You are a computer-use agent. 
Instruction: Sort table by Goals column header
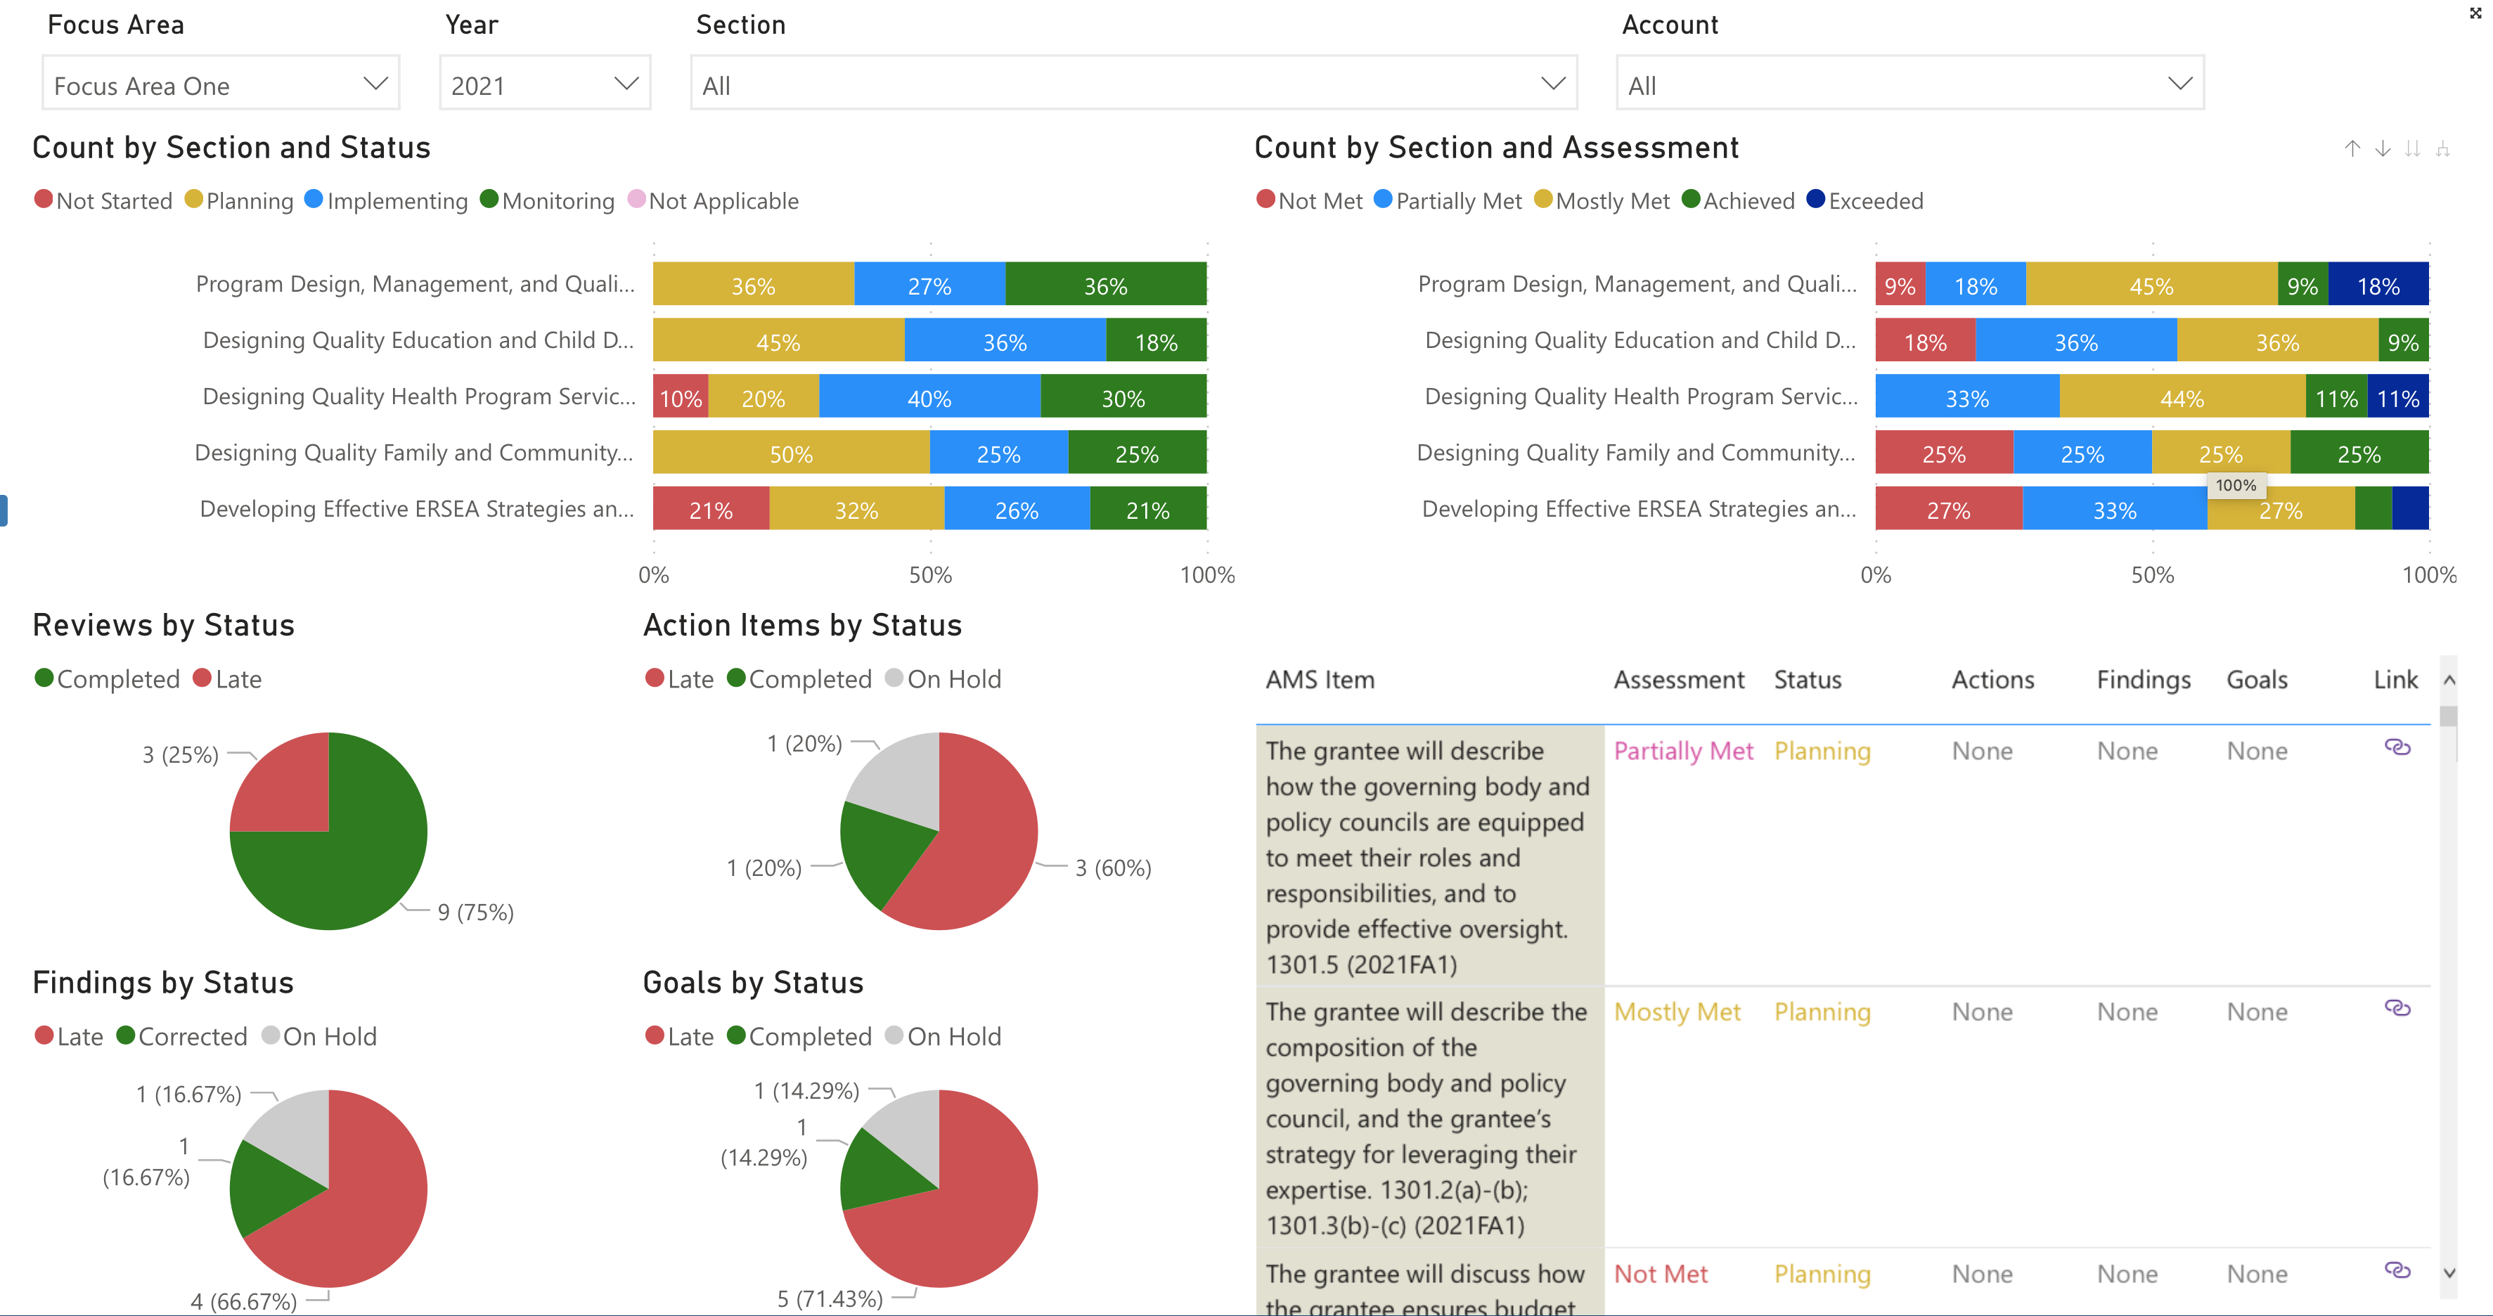(x=2257, y=679)
